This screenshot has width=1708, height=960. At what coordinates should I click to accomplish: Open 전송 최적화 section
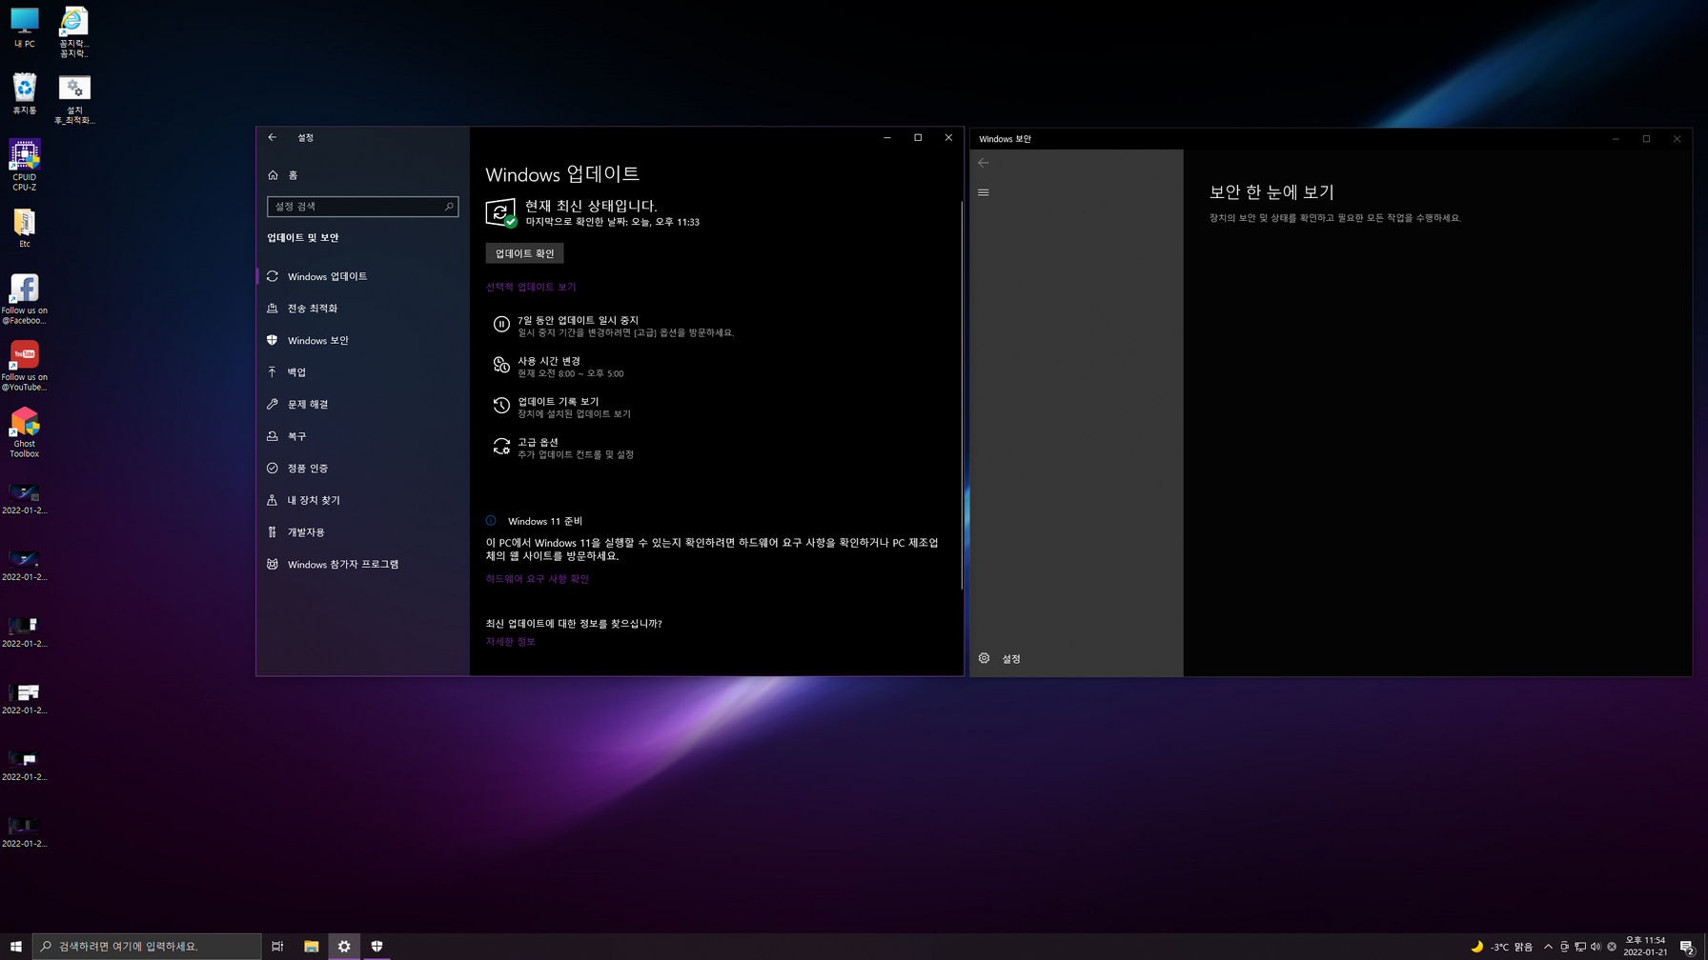[362, 309]
